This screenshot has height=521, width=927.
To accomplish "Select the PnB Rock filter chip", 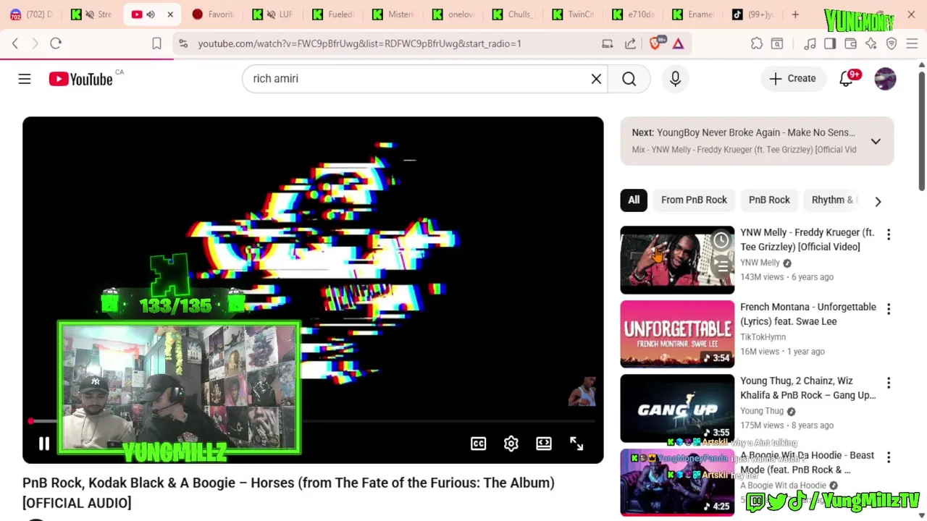I will tap(769, 200).
